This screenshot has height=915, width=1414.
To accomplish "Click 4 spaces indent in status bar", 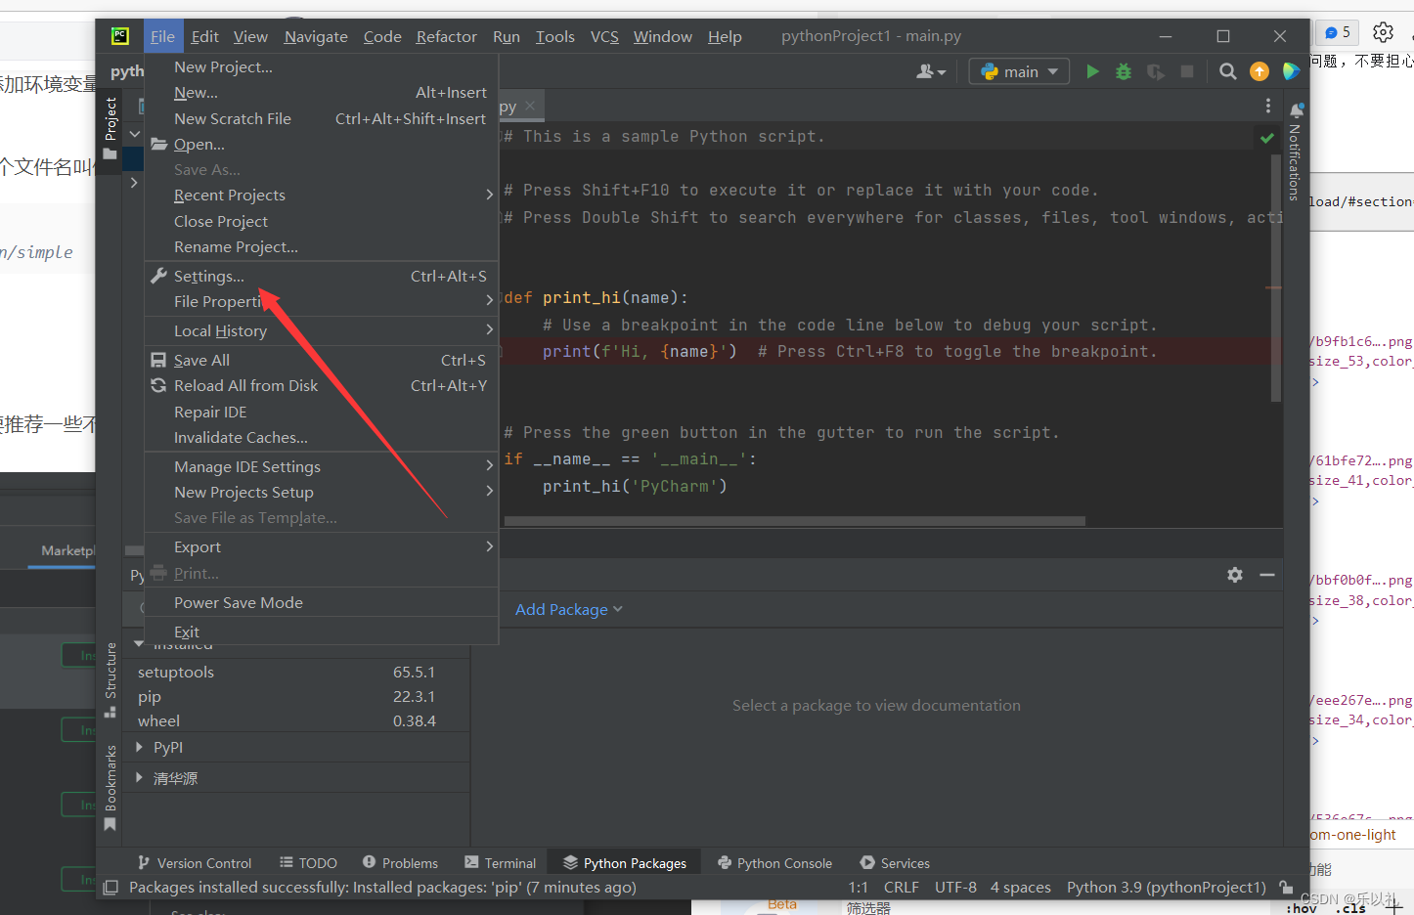I will (1020, 887).
